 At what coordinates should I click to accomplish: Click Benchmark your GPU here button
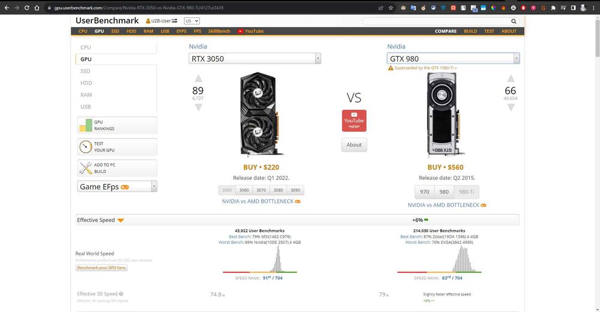pyautogui.click(x=101, y=268)
